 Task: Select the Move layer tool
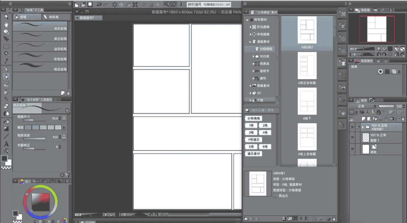[6, 39]
